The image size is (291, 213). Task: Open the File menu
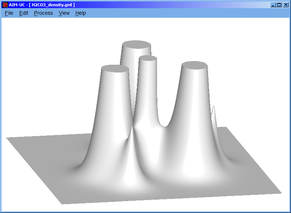point(9,13)
